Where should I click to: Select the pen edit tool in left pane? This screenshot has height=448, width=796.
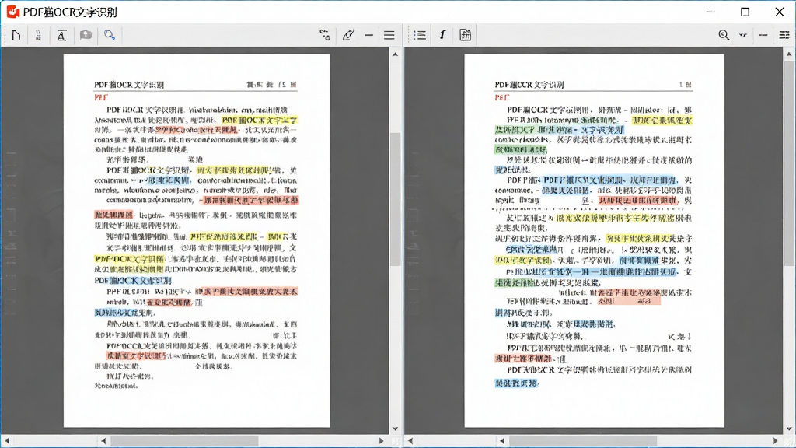pos(348,35)
